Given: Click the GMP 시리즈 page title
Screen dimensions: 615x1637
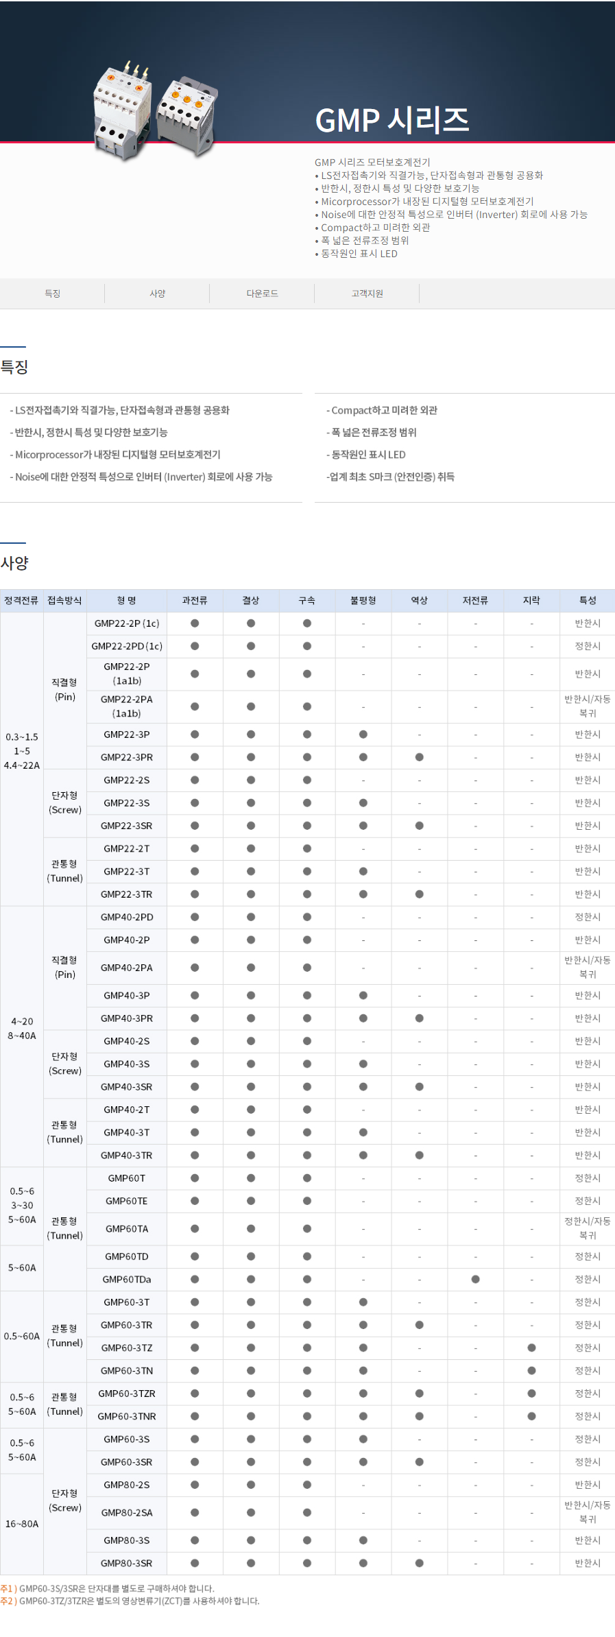Looking at the screenshot, I should tap(391, 121).
